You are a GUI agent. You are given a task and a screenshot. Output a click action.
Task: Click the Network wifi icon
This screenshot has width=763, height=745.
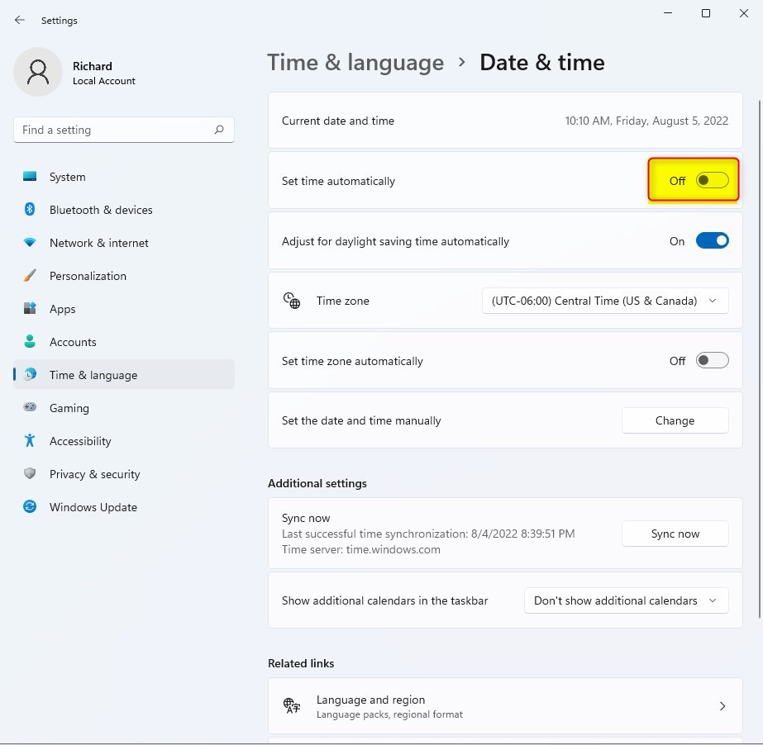point(30,242)
